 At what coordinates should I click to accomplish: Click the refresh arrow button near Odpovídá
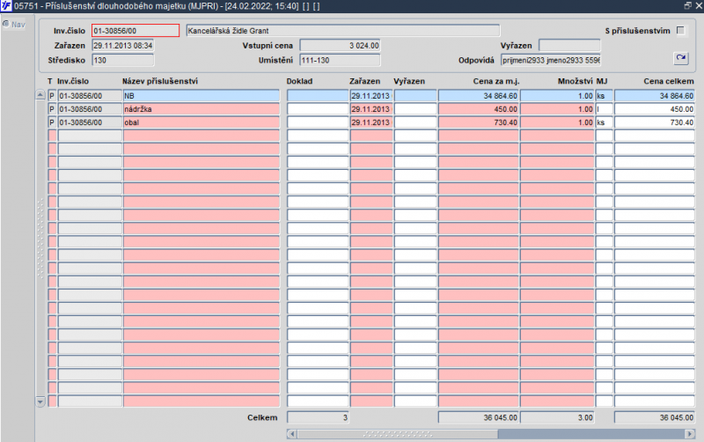680,59
